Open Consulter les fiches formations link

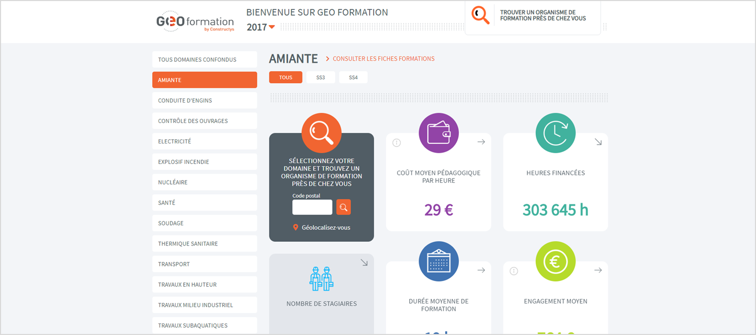point(383,59)
